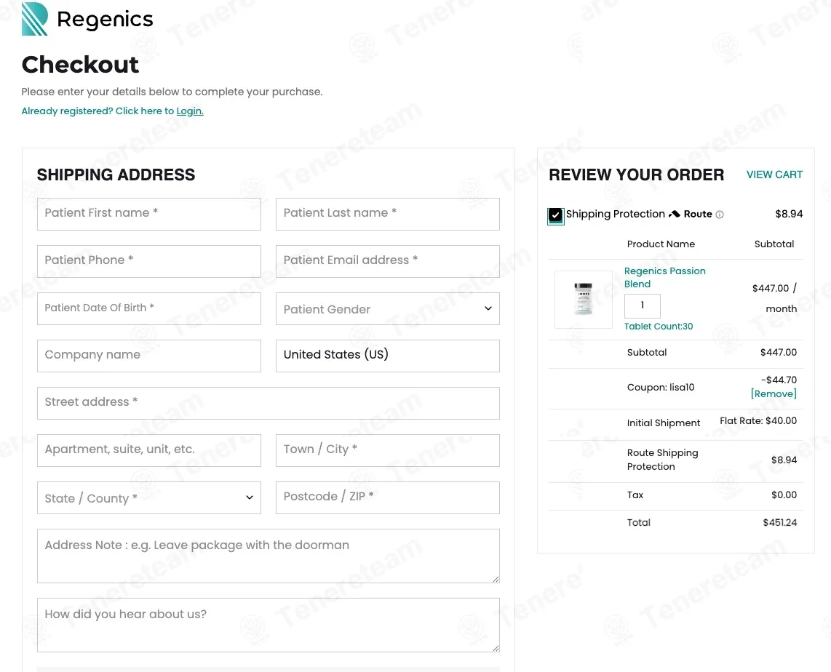Expand the State / County dropdown
Viewport: 831px width, 672px height.
(x=149, y=497)
